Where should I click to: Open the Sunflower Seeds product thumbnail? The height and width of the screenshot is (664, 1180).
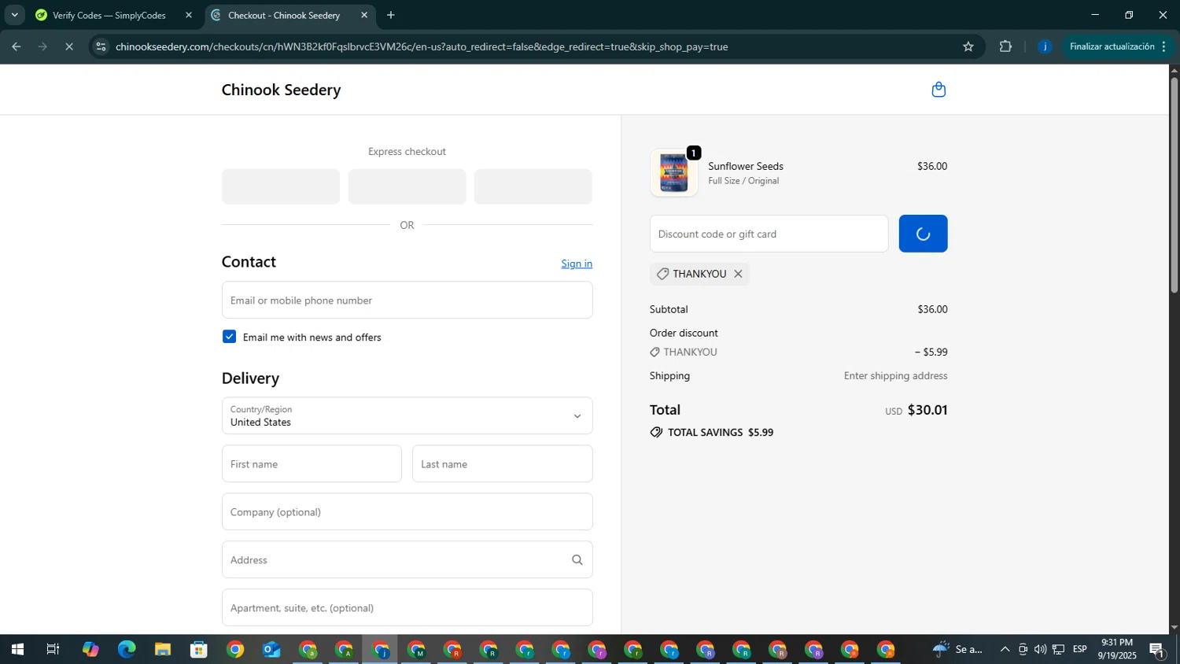pos(673,172)
